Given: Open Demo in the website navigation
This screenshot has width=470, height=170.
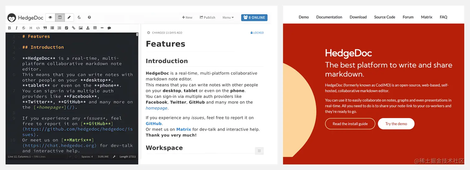Looking at the screenshot, I should [304, 17].
